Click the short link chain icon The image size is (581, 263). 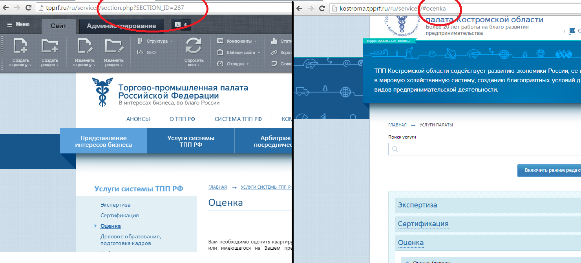274,52
